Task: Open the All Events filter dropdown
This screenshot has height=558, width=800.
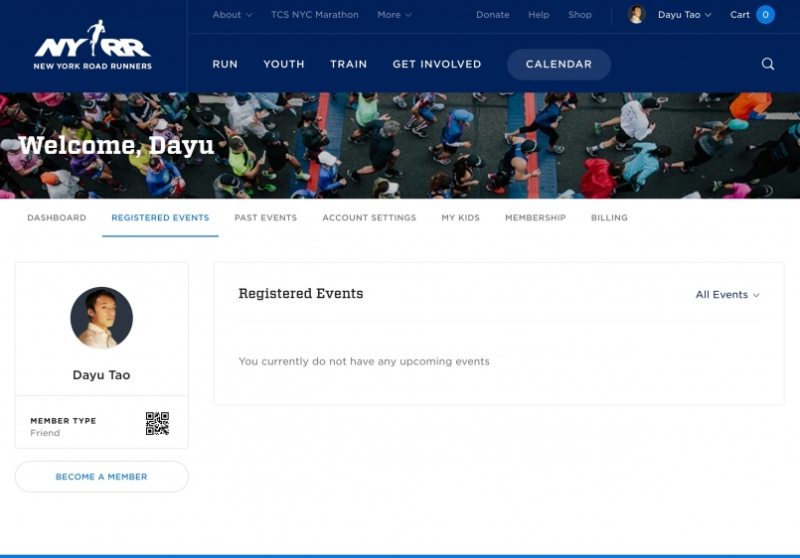Action: tap(726, 295)
